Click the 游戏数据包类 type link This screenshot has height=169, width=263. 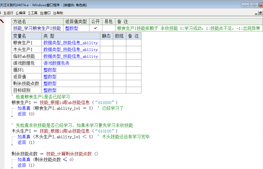click(56, 63)
